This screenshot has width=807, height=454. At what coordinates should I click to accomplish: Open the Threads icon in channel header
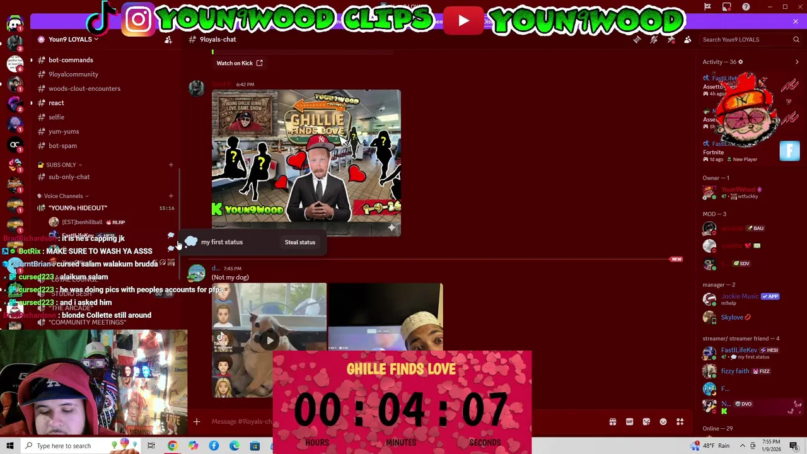pos(637,39)
